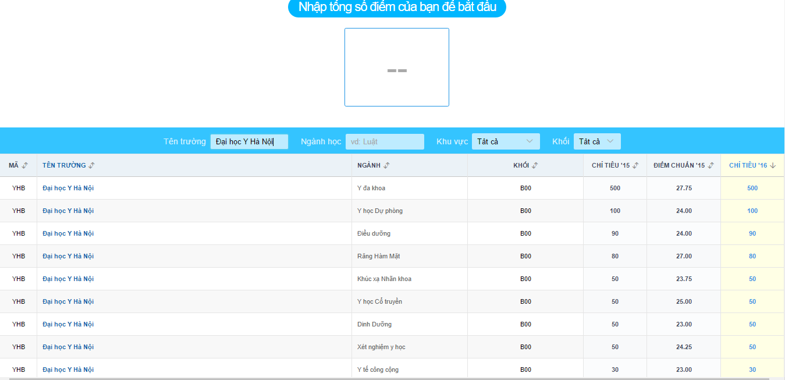Image resolution: width=785 pixels, height=380 pixels.
Task: Open the Khu vực dropdown
Action: (x=506, y=141)
